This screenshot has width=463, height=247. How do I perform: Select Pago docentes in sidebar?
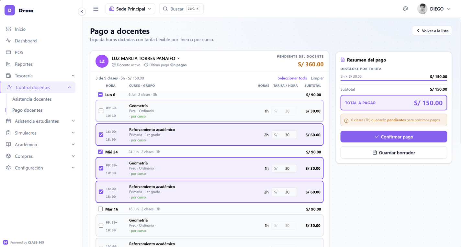[x=27, y=110]
